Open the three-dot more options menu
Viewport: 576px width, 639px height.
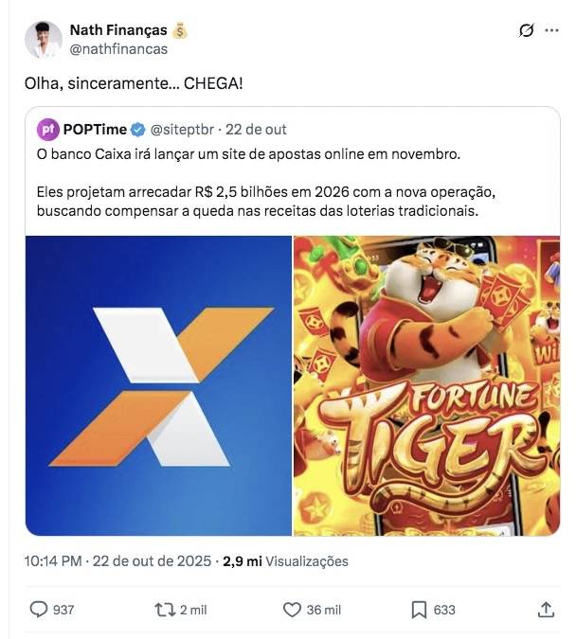point(551,31)
